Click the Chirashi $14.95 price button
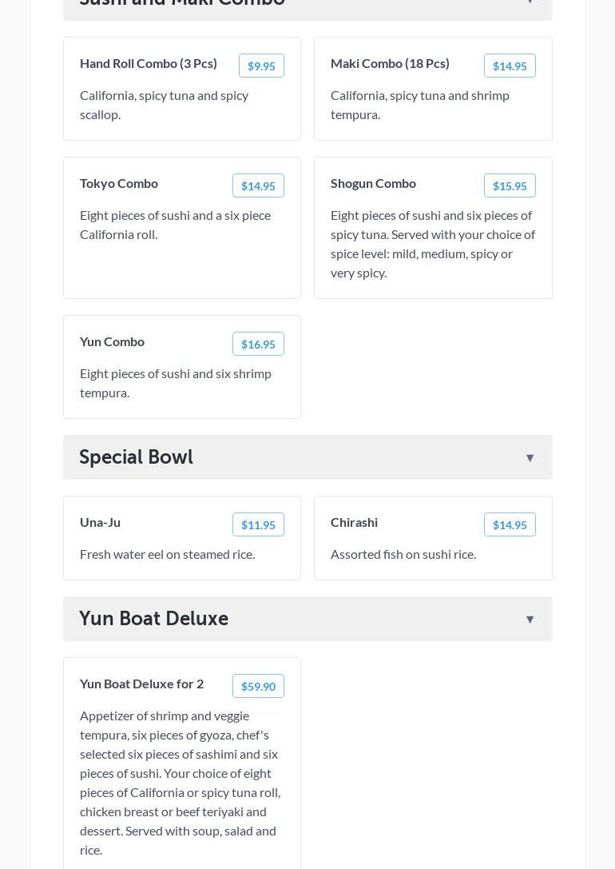The height and width of the screenshot is (869, 615). (510, 524)
